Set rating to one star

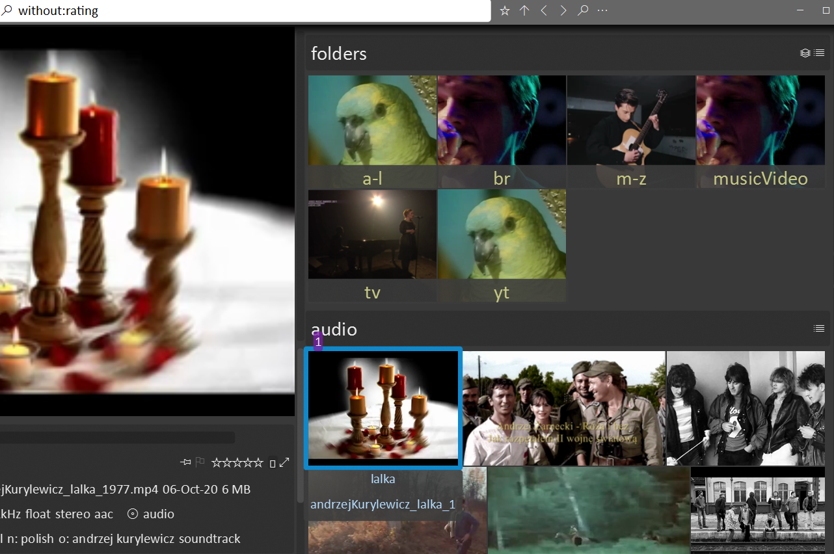coord(217,463)
